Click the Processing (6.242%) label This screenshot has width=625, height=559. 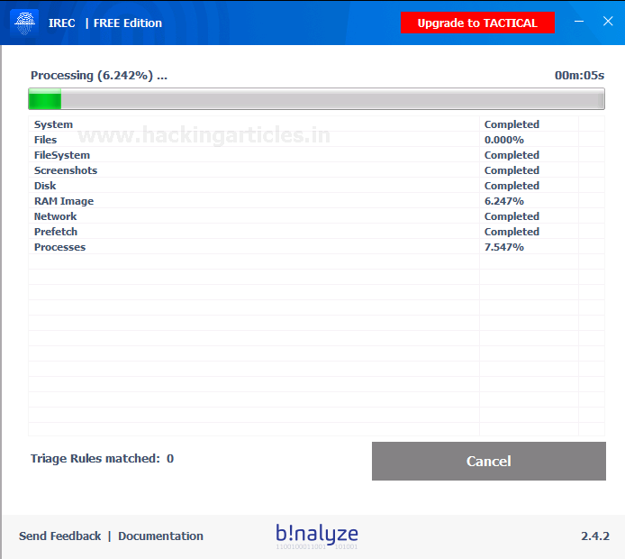coord(99,76)
